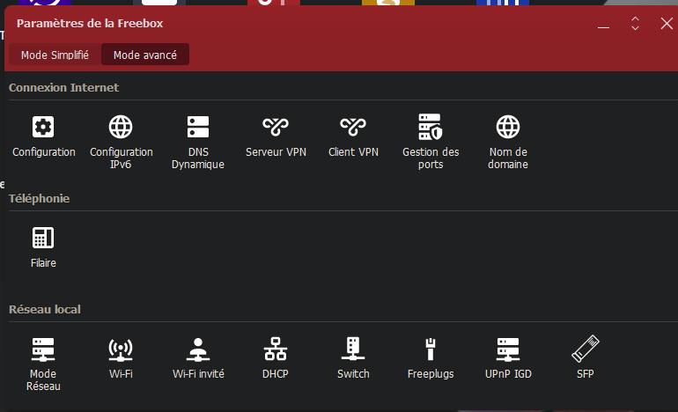Click the Réseau local section heading

45,310
